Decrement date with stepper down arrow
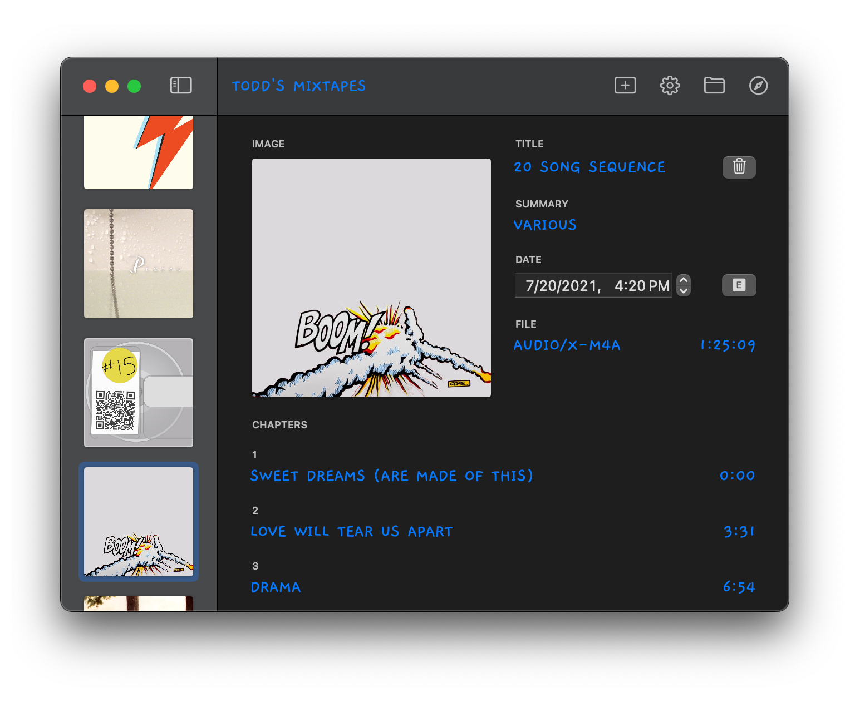 pos(684,291)
